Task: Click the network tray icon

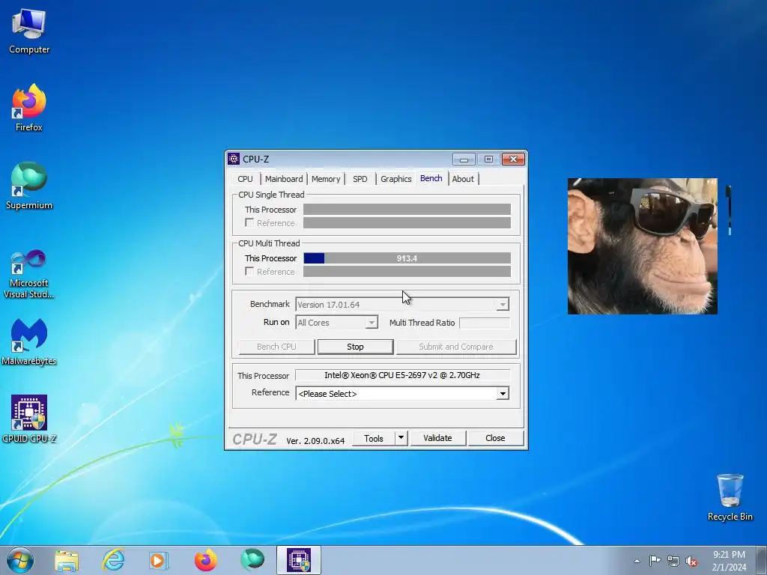Action: [673, 561]
